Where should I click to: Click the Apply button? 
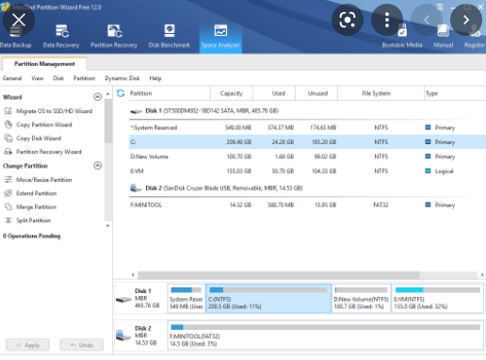(x=27, y=345)
